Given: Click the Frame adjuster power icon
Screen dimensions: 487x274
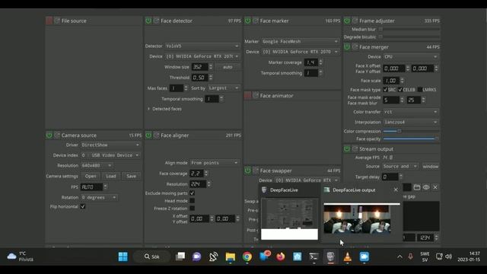Looking at the screenshot, I should pyautogui.click(x=347, y=21).
